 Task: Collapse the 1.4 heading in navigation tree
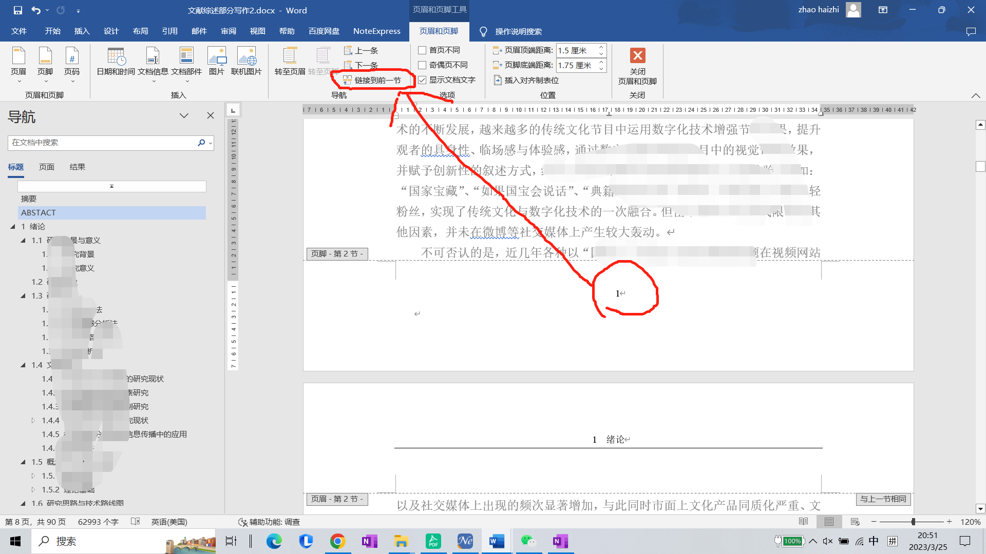coord(23,365)
